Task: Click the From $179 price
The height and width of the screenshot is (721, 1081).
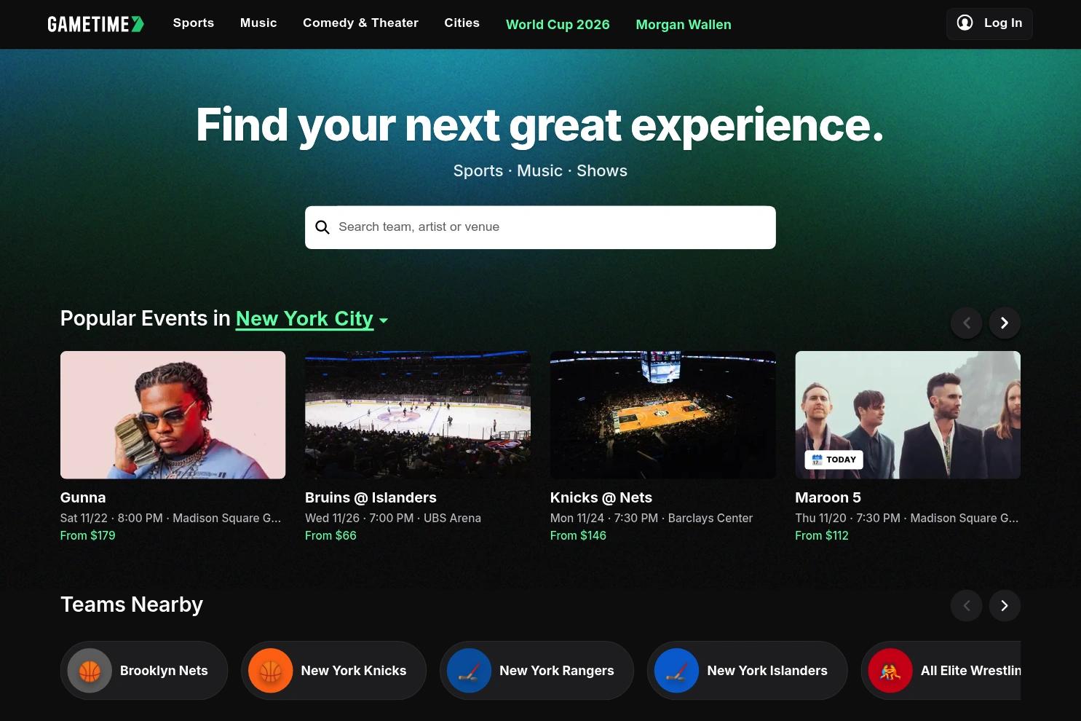Action: point(87,535)
